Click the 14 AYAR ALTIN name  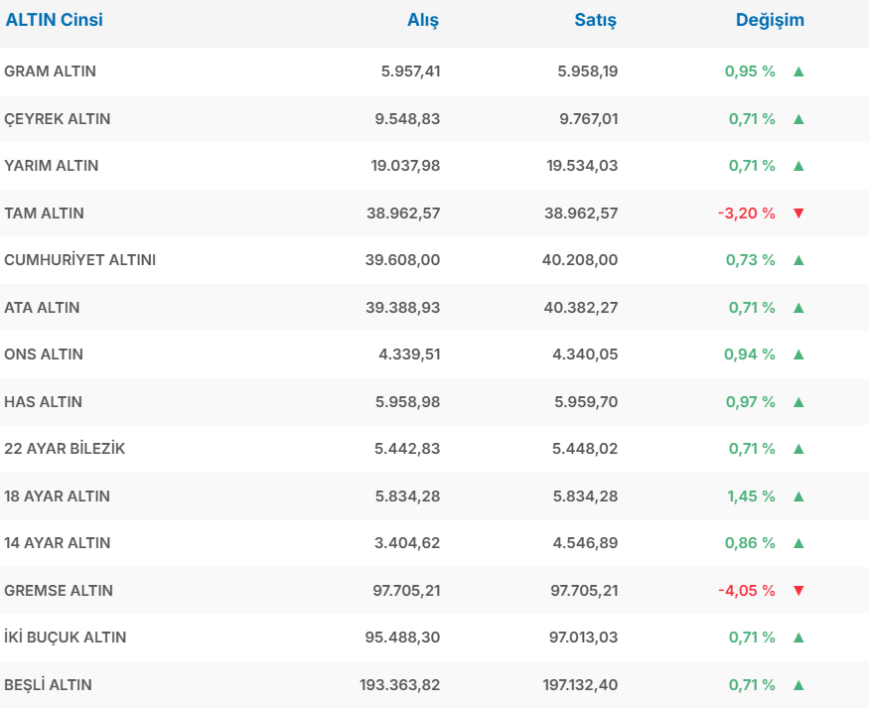pos(58,543)
